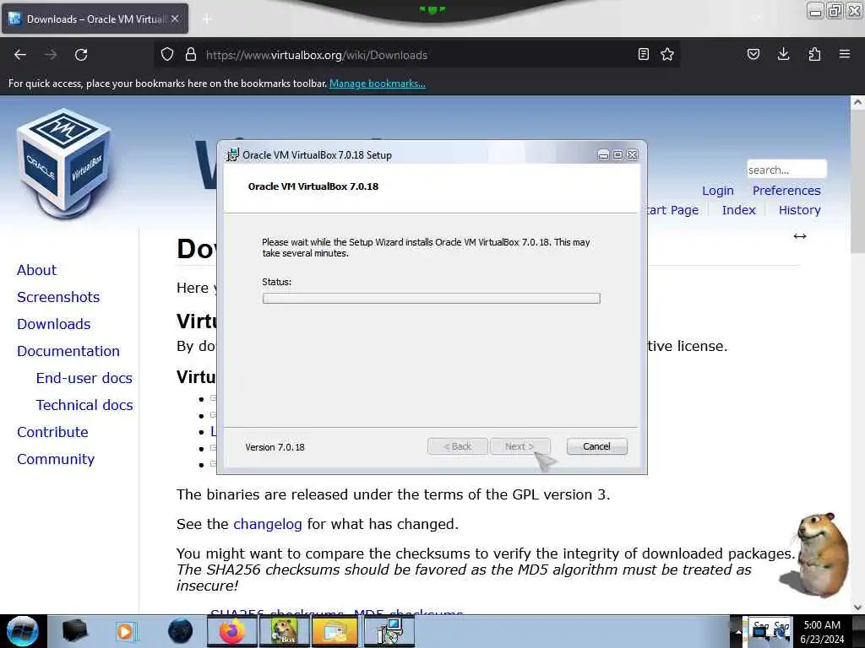Image resolution: width=865 pixels, height=648 pixels.
Task: Click the wiki search field
Action: [x=786, y=169]
